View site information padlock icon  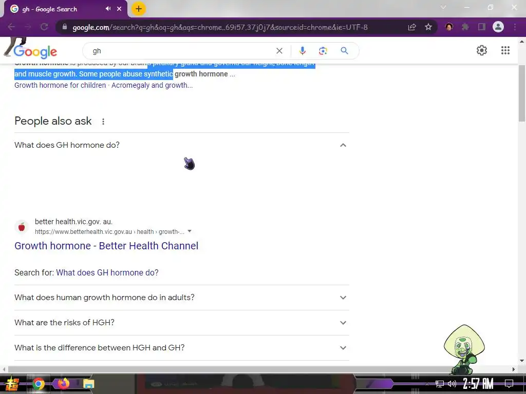point(65,27)
